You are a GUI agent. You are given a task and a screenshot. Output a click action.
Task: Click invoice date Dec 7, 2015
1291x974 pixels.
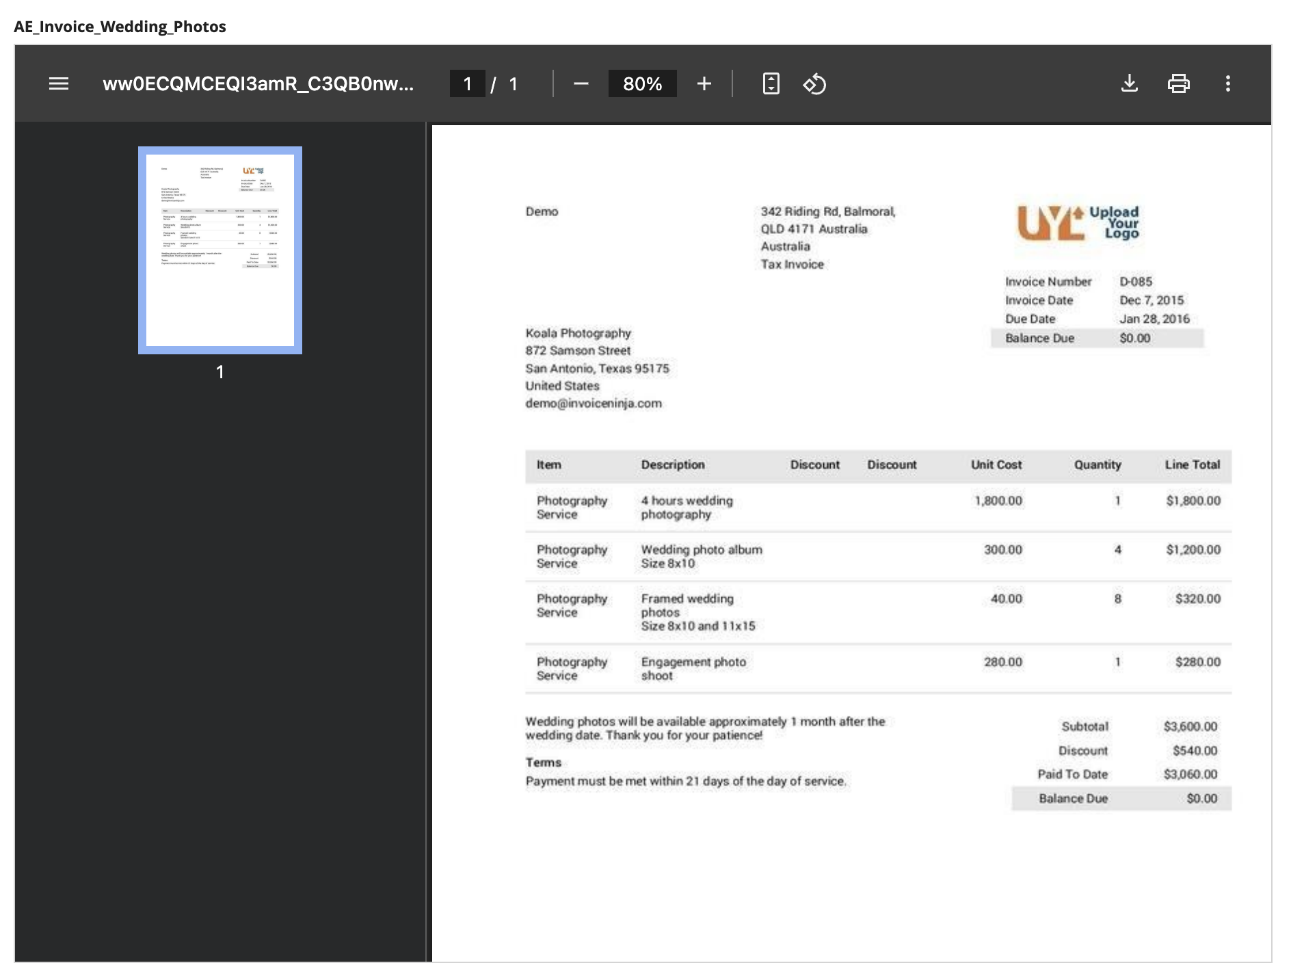(x=1152, y=300)
